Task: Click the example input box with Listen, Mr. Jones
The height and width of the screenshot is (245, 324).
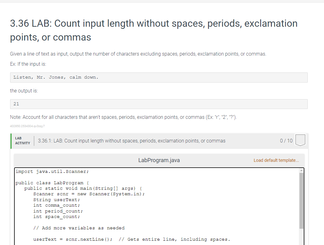Action: pos(159,77)
